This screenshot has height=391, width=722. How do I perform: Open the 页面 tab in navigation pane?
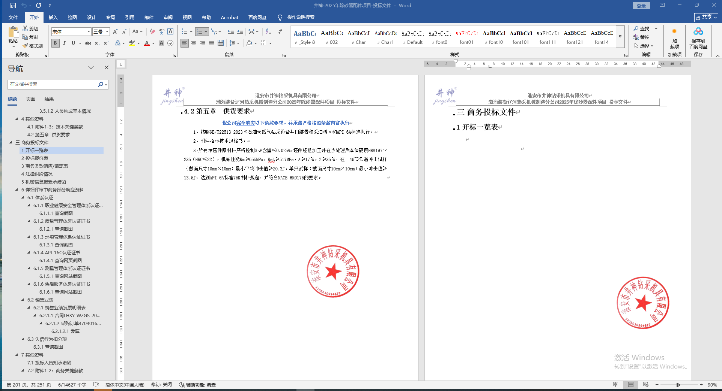pos(31,99)
